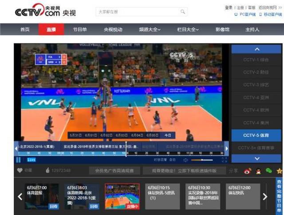This screenshot has width=284, height=215.
Task: Select 今日 on date strip
Action: pos(168,135)
